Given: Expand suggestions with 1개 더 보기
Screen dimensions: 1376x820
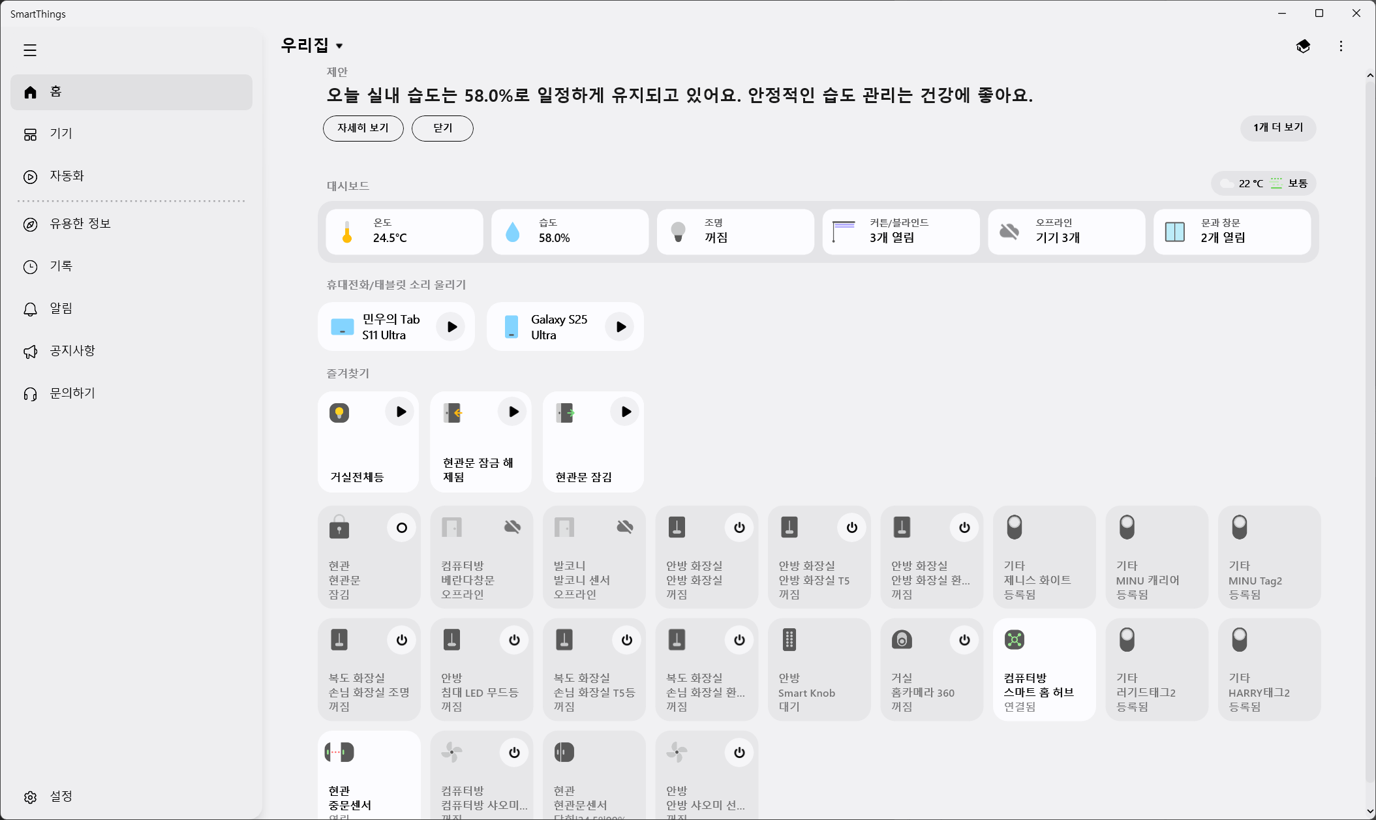Looking at the screenshot, I should [x=1277, y=128].
